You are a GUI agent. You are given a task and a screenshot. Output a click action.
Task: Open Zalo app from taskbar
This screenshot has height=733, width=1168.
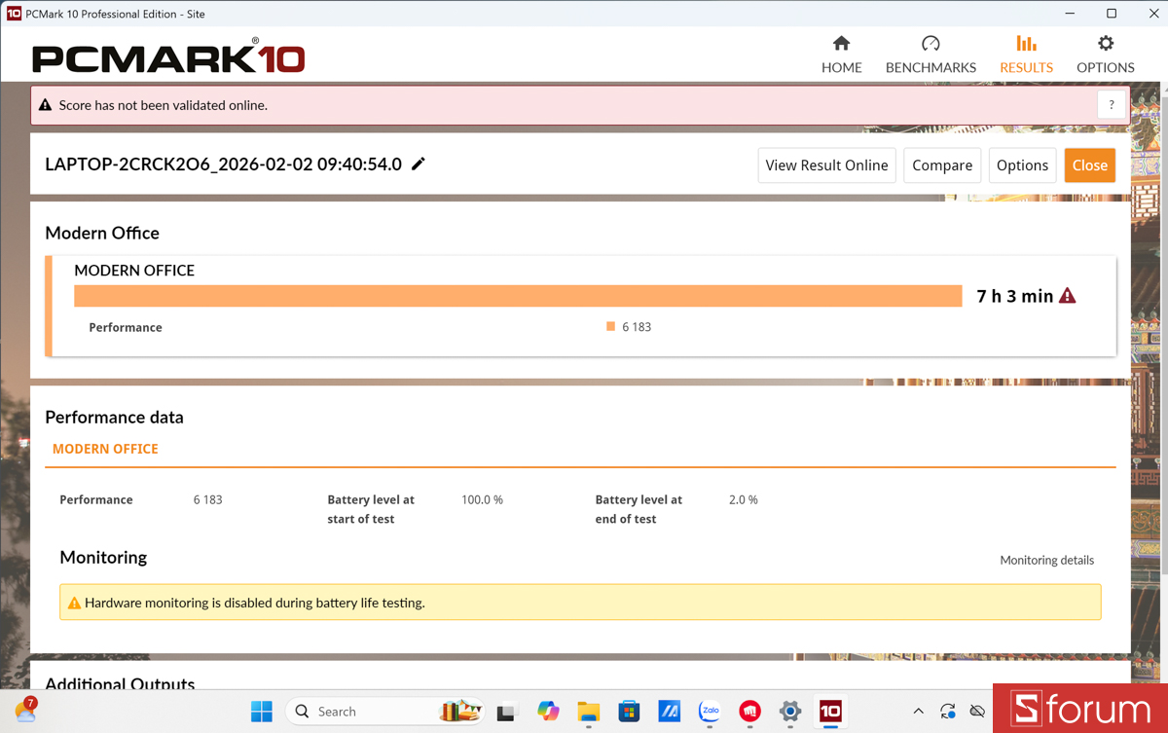(x=710, y=712)
